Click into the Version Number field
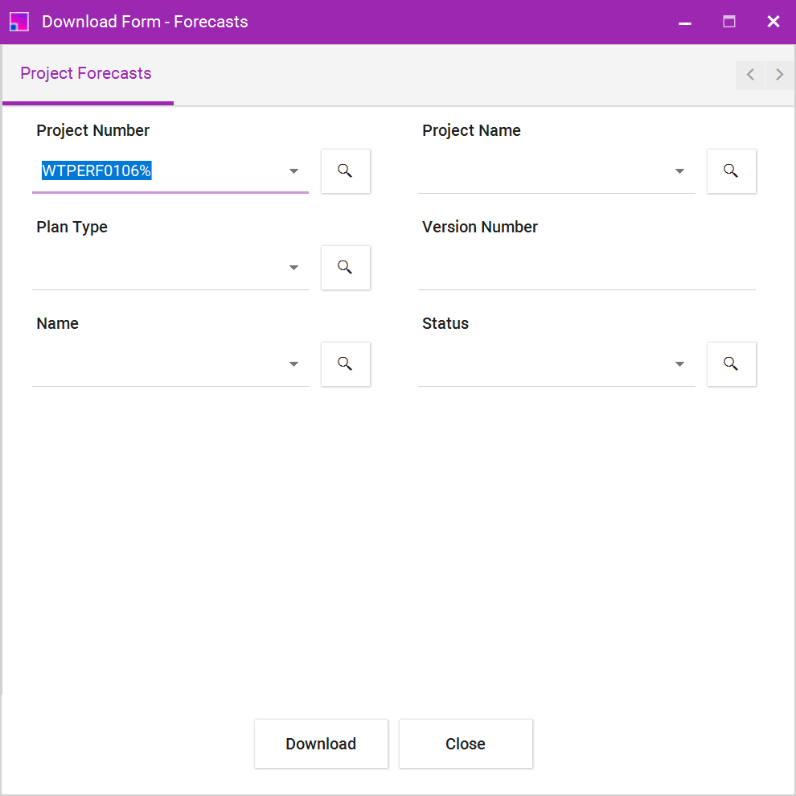Screen dimensions: 796x796 585,268
